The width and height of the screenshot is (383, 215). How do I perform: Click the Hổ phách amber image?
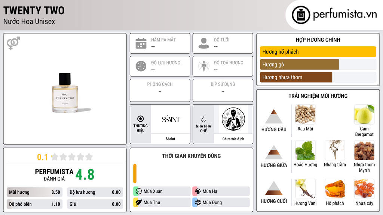(335, 189)
